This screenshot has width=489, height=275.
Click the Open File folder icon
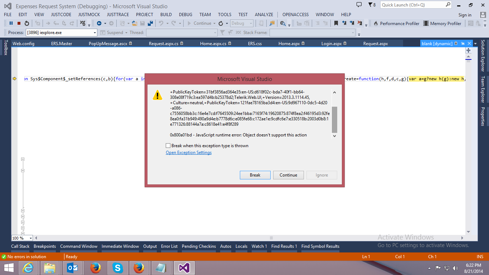pos(135,23)
